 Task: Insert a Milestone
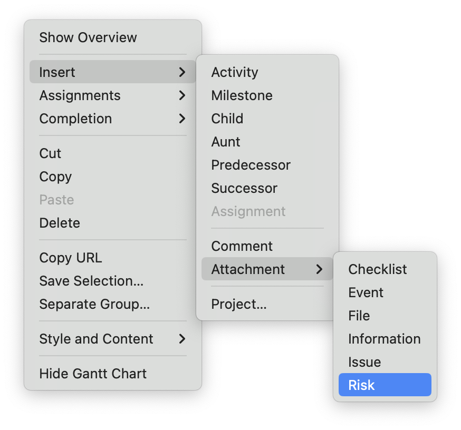[x=242, y=95]
